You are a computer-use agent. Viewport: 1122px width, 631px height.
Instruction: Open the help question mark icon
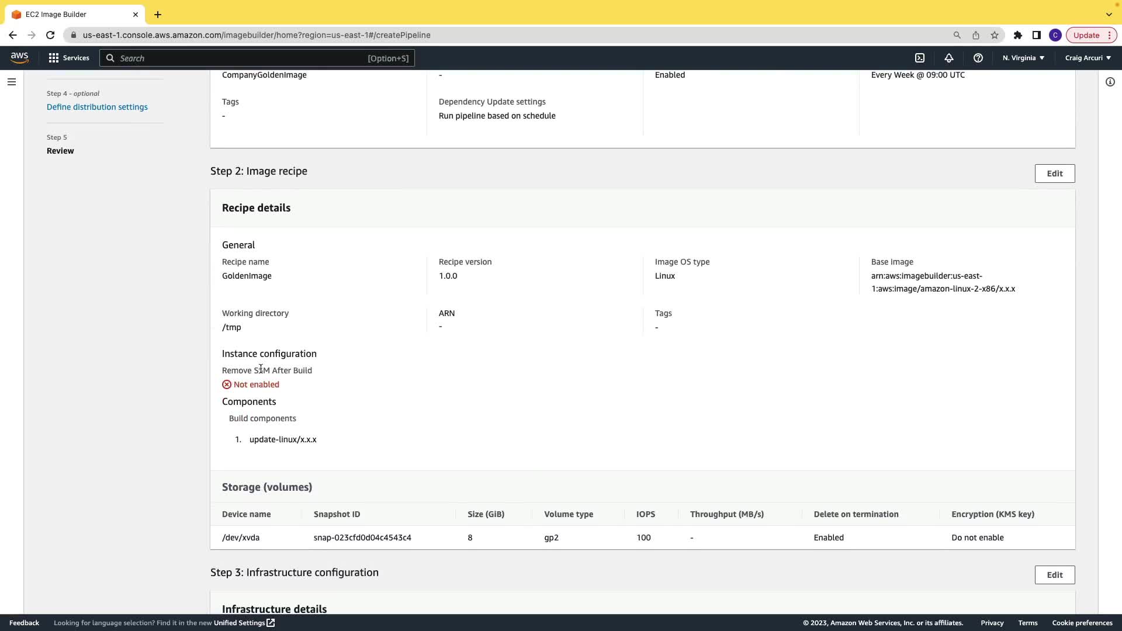pos(978,58)
